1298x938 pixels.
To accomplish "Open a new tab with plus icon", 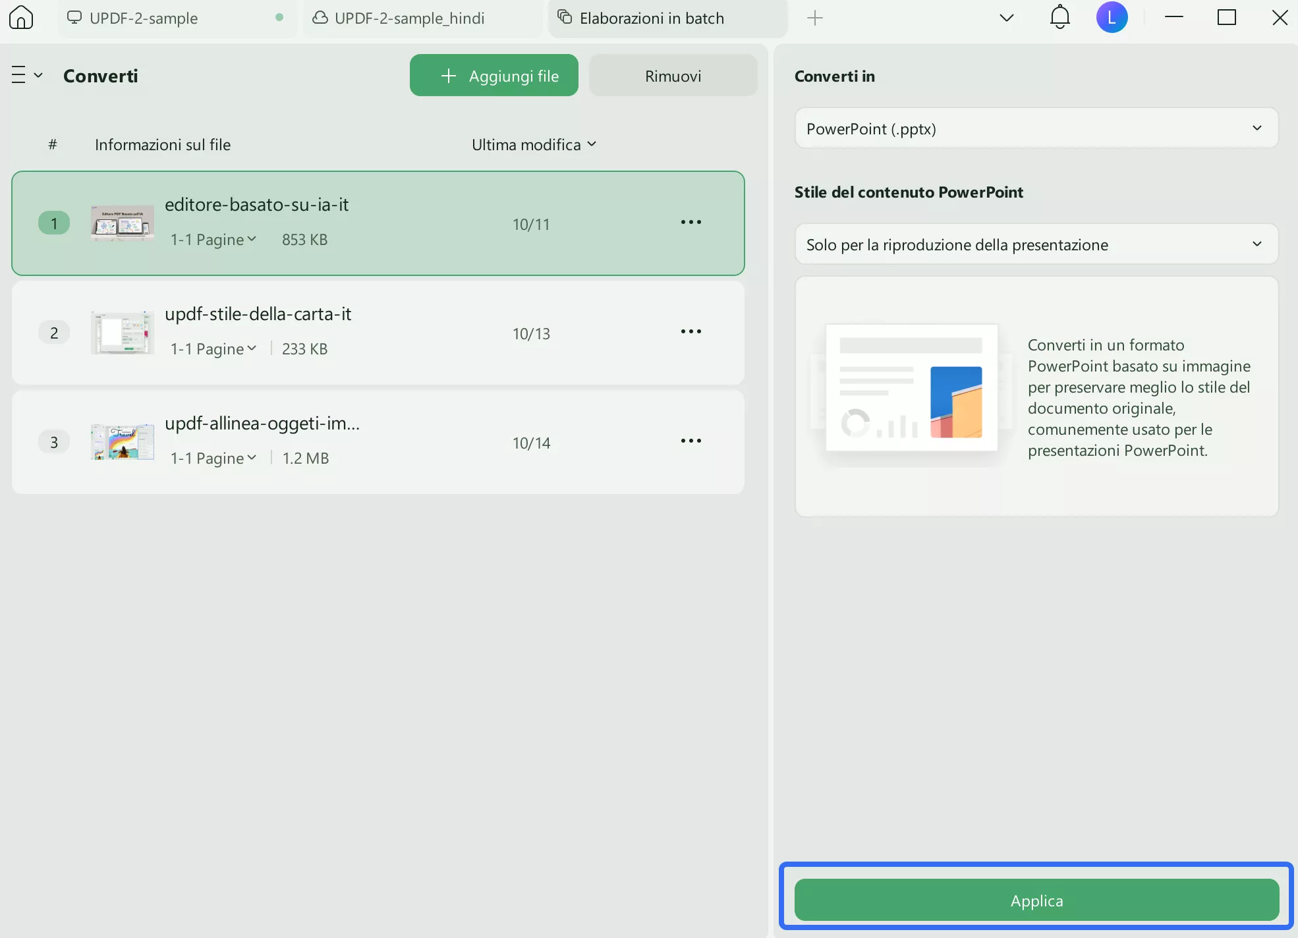I will 815,18.
